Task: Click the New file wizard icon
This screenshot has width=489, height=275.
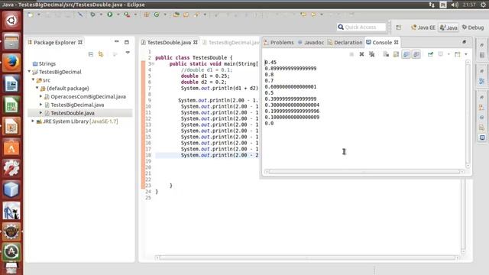Action: (31, 15)
